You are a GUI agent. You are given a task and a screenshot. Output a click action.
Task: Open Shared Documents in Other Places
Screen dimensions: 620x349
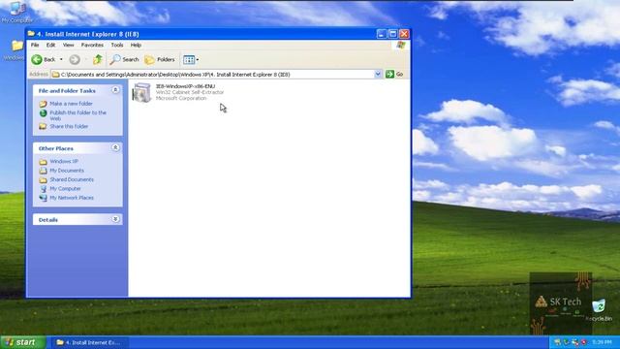point(72,179)
